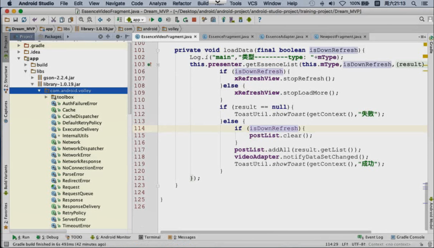Toggle Z: Structure side panel
The image size is (434, 248).
pyautogui.click(x=6, y=79)
